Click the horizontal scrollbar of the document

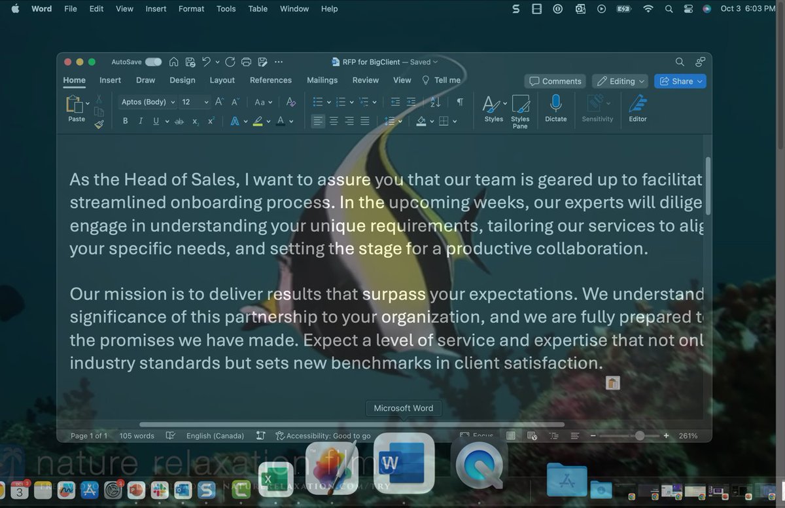(352, 424)
